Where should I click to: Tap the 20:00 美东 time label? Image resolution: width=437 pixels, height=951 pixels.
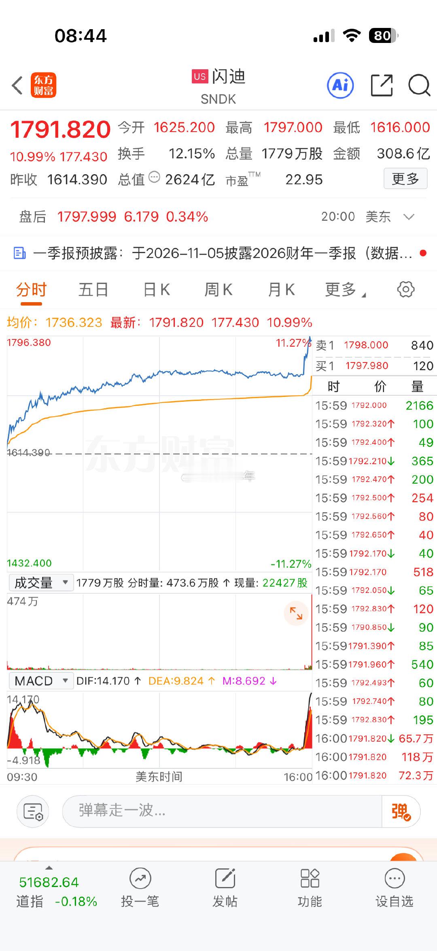(356, 217)
